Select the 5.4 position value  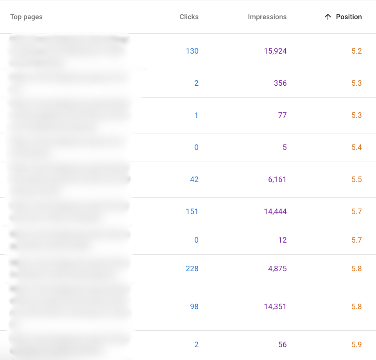pyautogui.click(x=356, y=148)
